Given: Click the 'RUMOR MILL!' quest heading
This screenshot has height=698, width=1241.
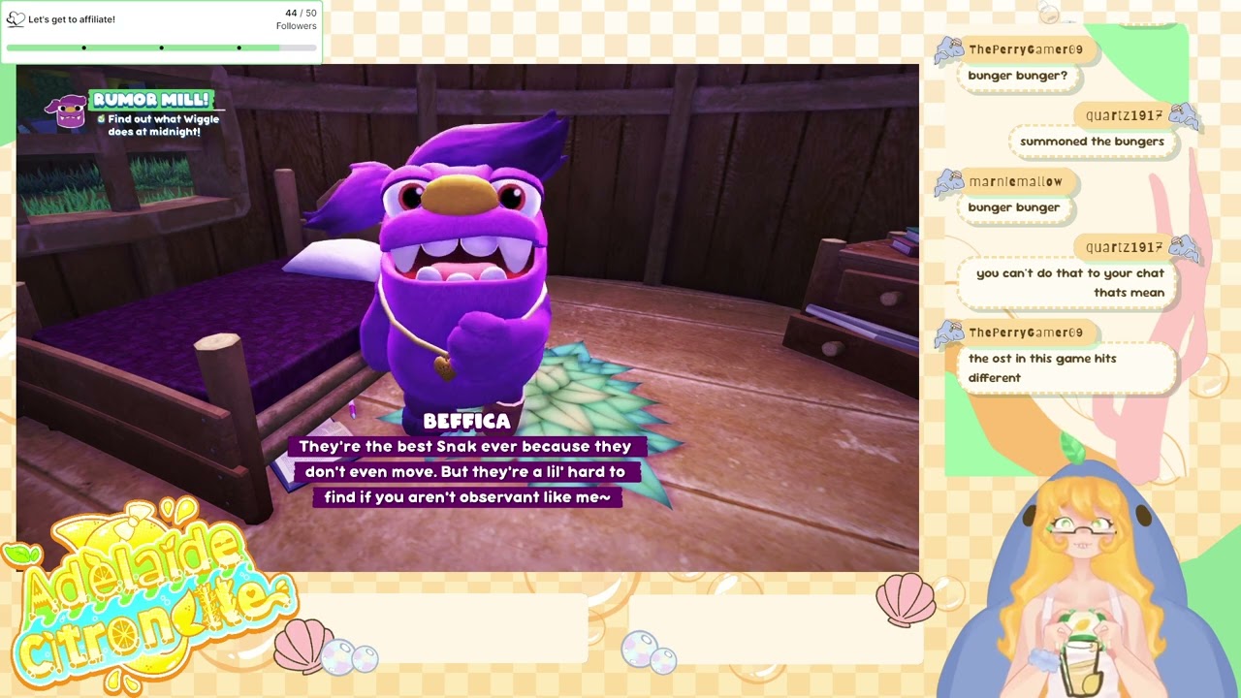Looking at the screenshot, I should [151, 100].
